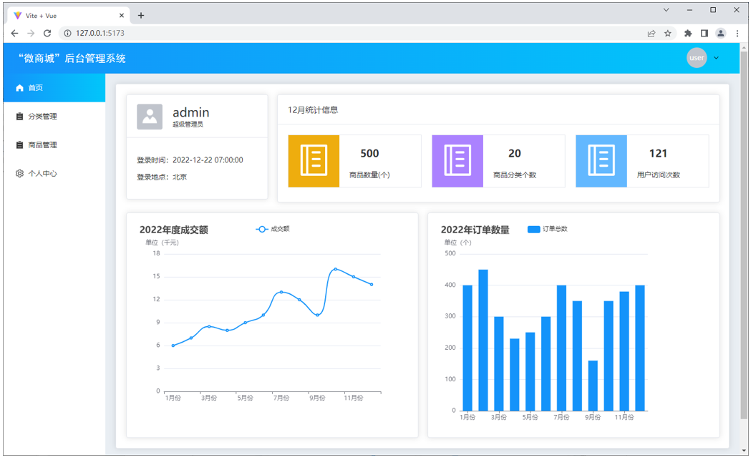The width and height of the screenshot is (751, 460).
Task: Click the home icon in sidebar
Action: coord(20,88)
